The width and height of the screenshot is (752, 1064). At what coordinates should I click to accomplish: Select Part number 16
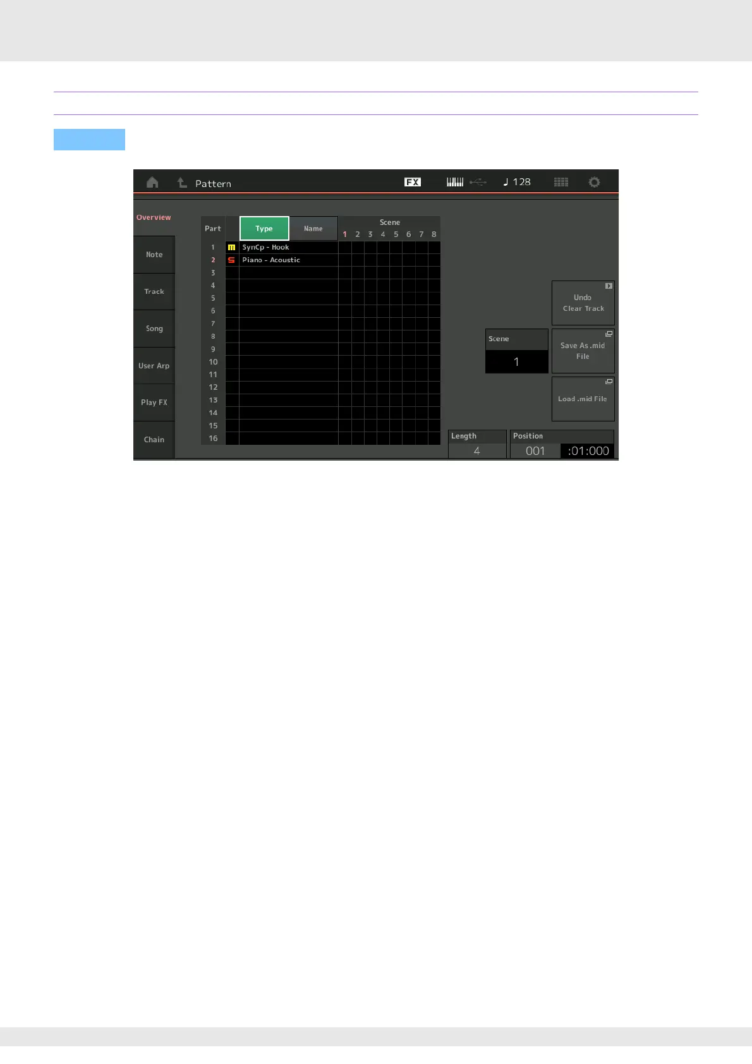tap(213, 438)
